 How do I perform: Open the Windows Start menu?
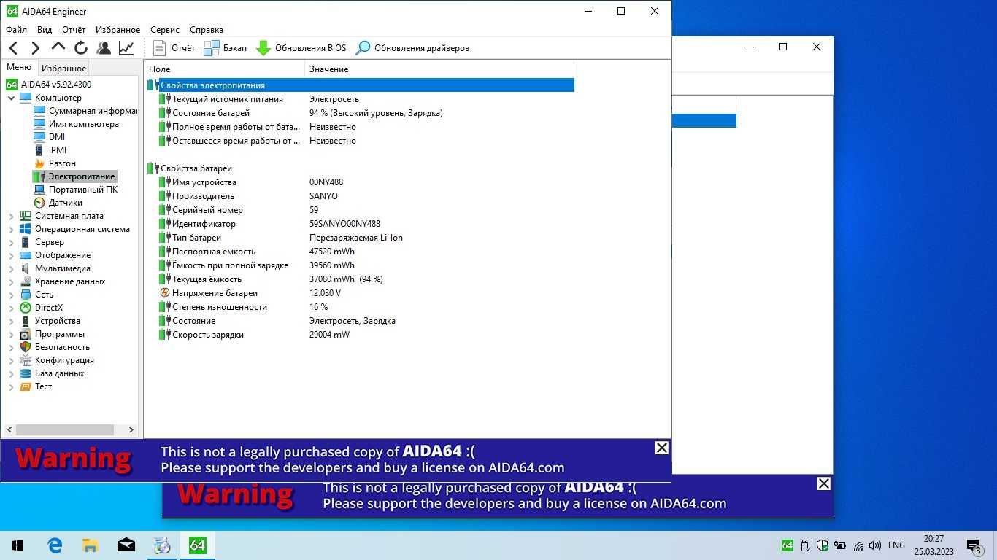coord(18,545)
